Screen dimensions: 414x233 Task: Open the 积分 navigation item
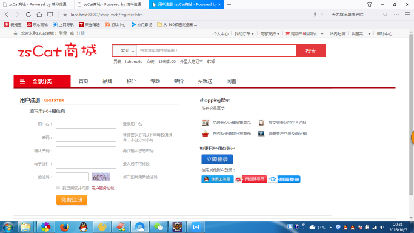pos(131,81)
